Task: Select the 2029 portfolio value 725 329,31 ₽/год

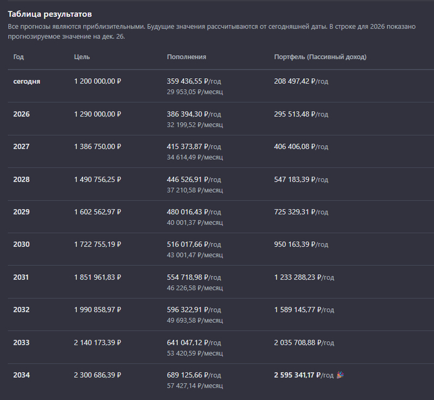Action: tap(301, 212)
